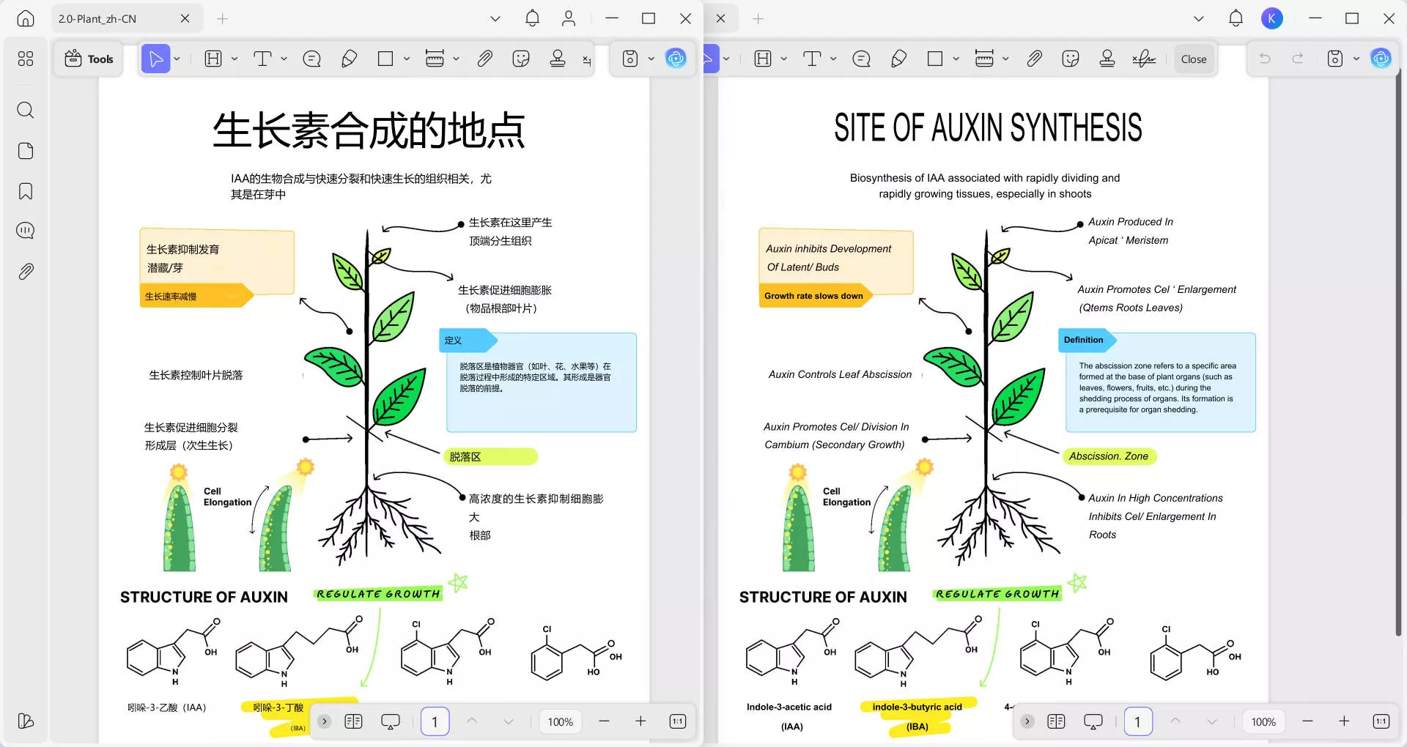
Task: Open the AI assistant icon in left window
Action: tap(676, 59)
